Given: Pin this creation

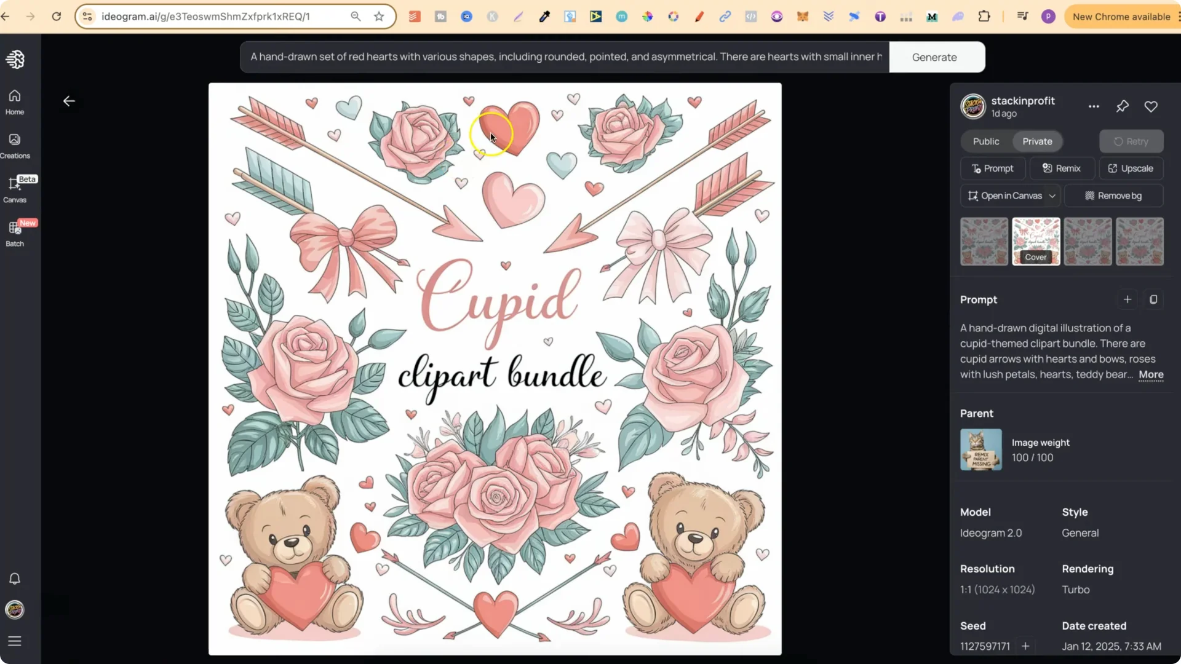Looking at the screenshot, I should [x=1122, y=106].
